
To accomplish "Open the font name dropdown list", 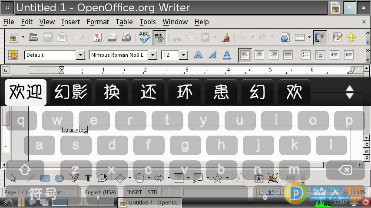I will (153, 55).
